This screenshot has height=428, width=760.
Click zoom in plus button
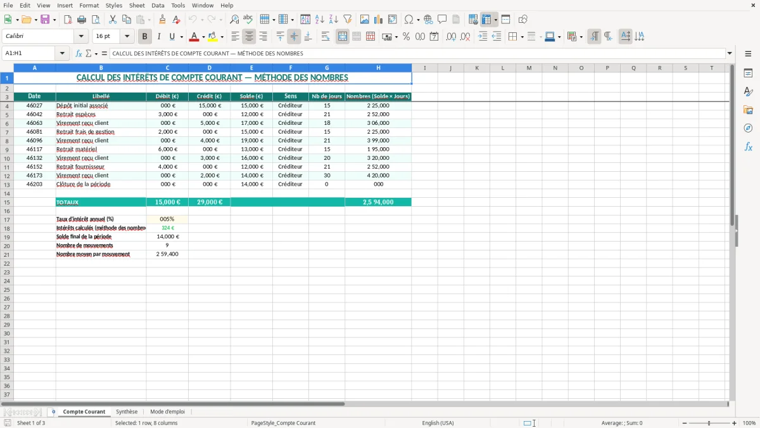[735, 423]
